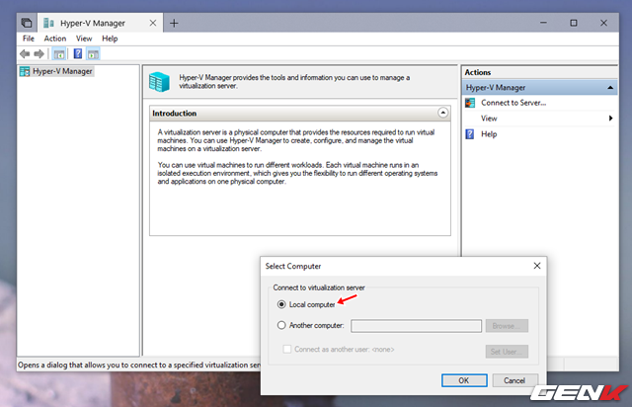632x407 pixels.
Task: Click the Another computer name input field
Action: point(416,326)
